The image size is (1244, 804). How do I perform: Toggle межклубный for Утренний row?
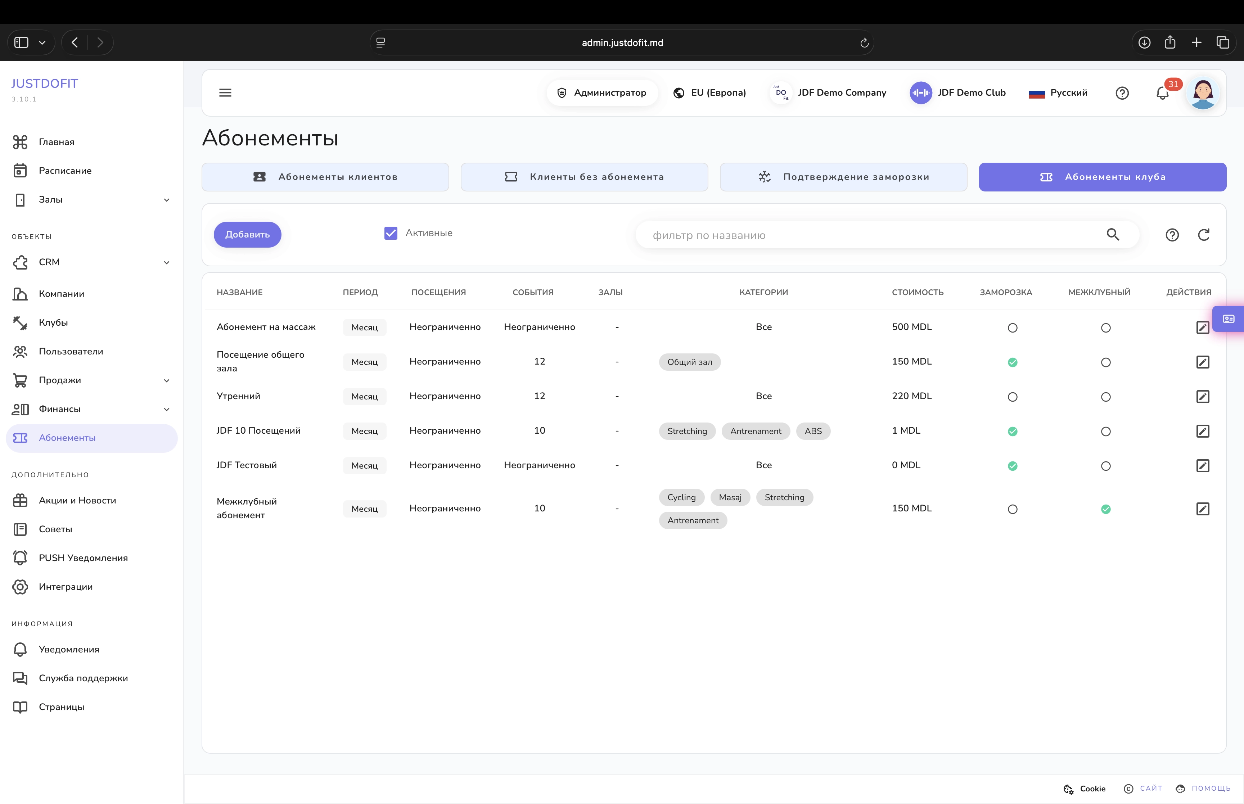click(x=1105, y=397)
